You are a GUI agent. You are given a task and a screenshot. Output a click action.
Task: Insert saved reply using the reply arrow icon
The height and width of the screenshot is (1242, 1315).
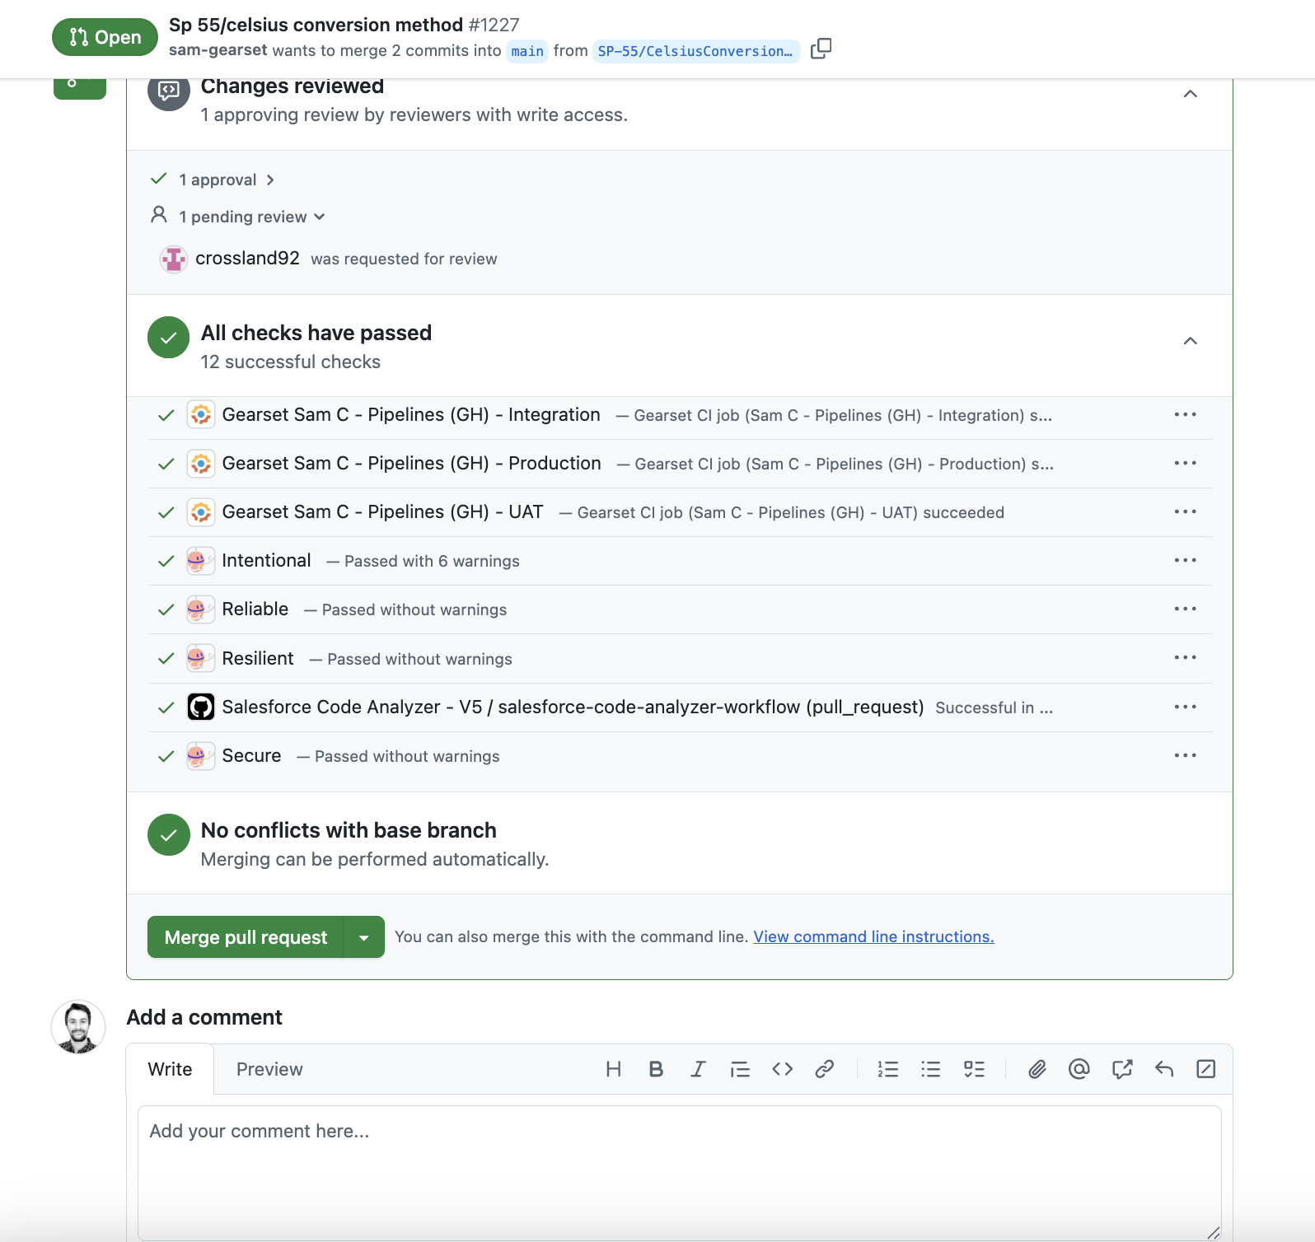[1163, 1069]
